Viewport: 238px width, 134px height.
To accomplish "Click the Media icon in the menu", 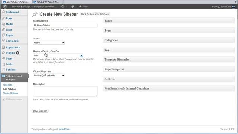I will [x=3, y=24].
